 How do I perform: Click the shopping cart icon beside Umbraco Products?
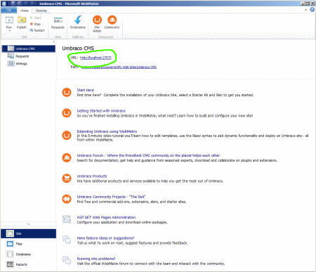(67, 179)
